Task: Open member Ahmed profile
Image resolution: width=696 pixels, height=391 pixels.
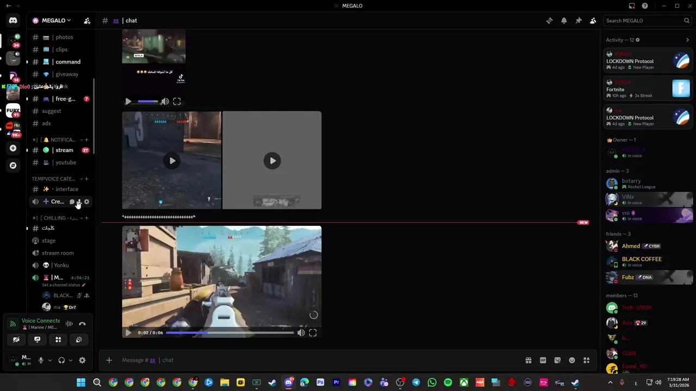Action: coord(648,246)
